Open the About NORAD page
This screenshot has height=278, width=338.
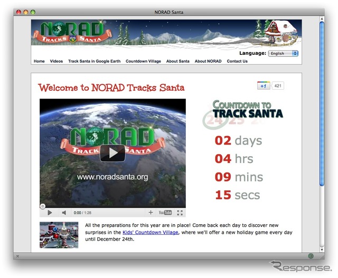pyautogui.click(x=208, y=61)
